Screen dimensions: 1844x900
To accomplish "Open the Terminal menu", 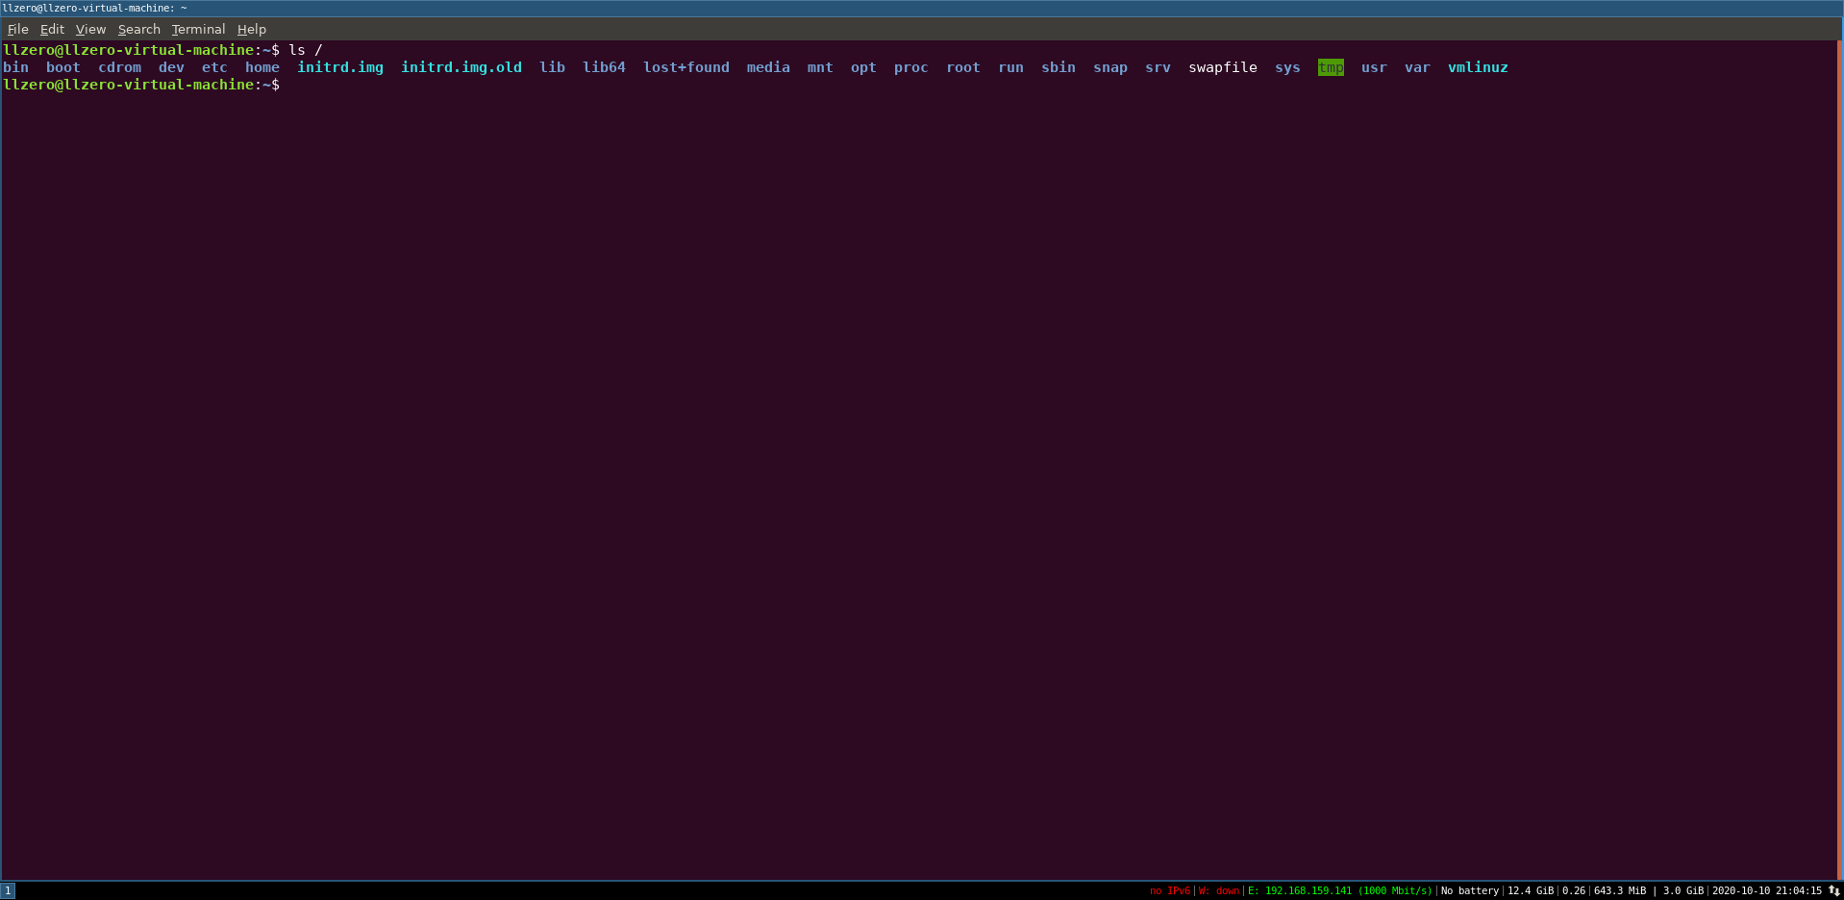I will 198,29.
